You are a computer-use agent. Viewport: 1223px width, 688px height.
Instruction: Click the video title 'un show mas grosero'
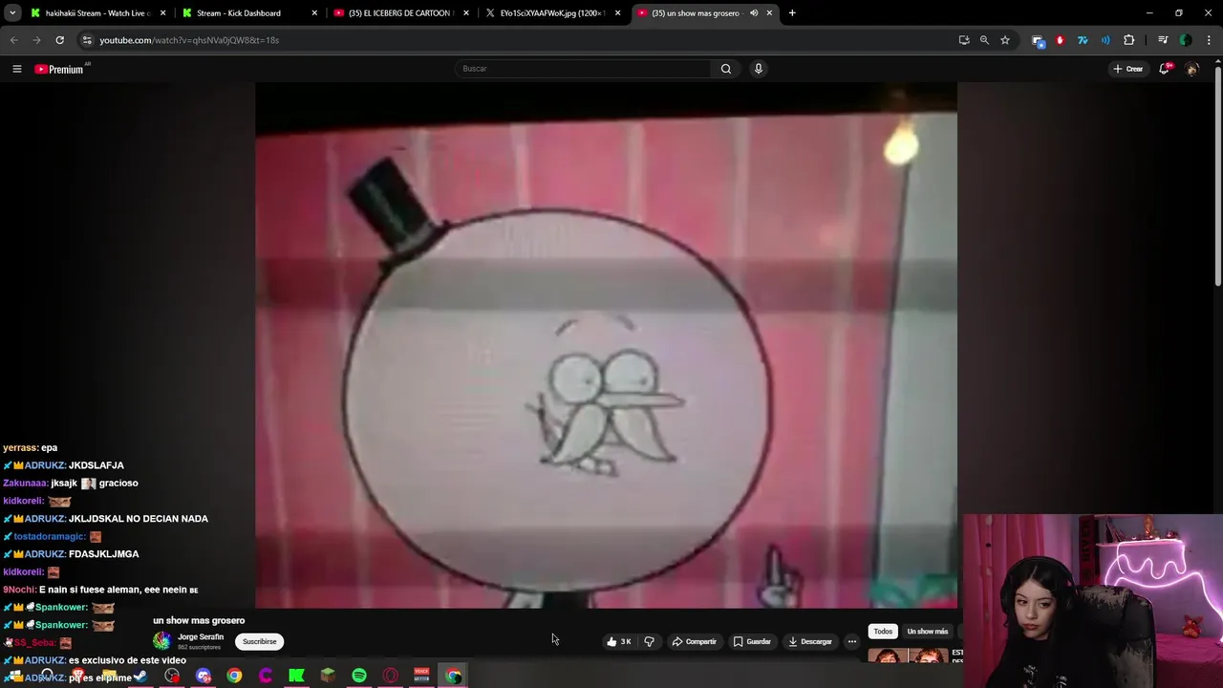click(x=199, y=621)
